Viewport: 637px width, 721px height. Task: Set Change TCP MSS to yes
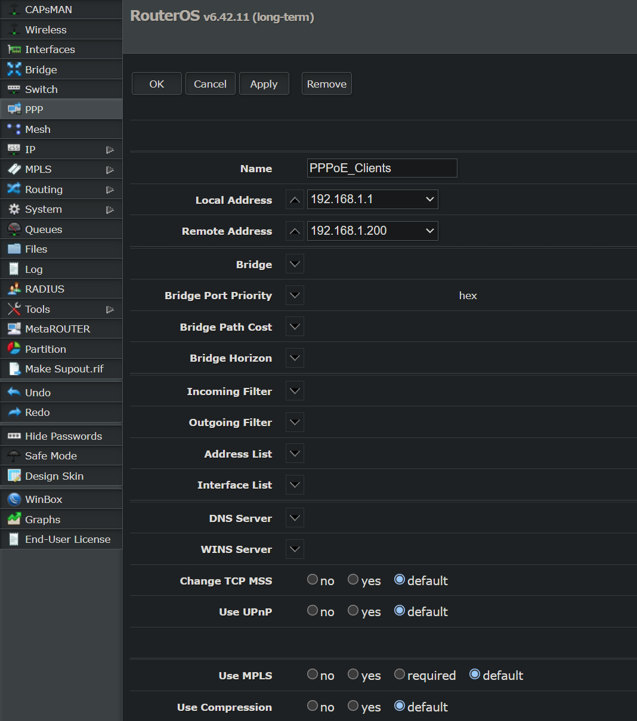tap(353, 579)
